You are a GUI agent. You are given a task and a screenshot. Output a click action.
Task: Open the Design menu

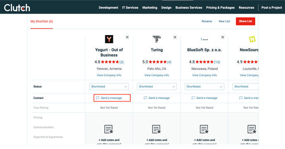[x=166, y=7]
